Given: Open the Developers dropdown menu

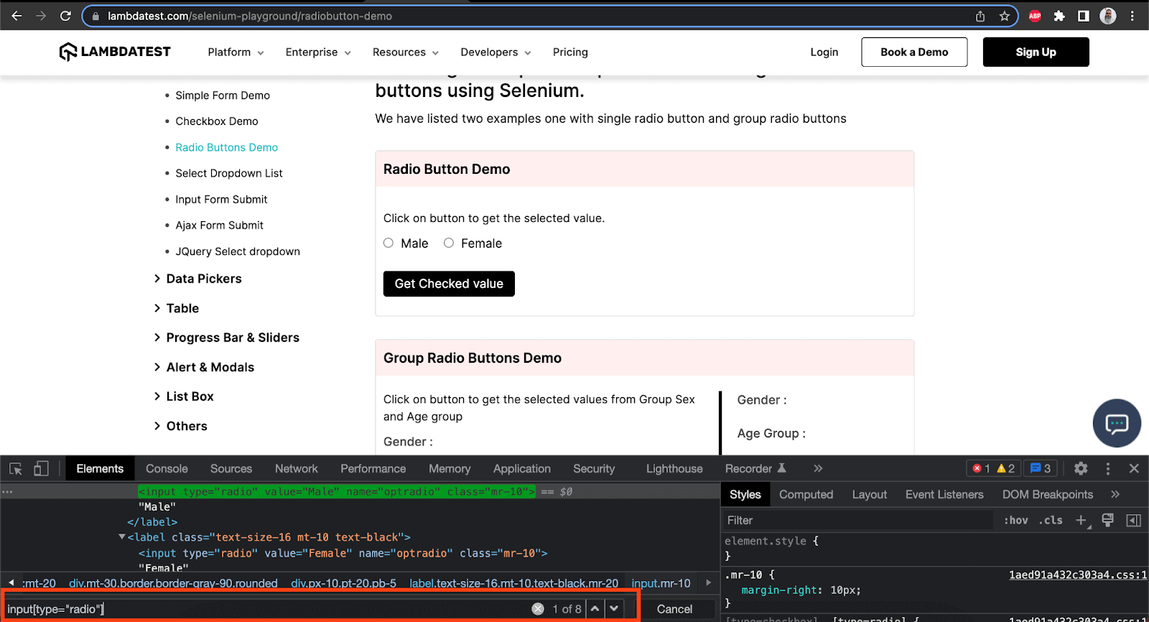Looking at the screenshot, I should click(x=496, y=52).
